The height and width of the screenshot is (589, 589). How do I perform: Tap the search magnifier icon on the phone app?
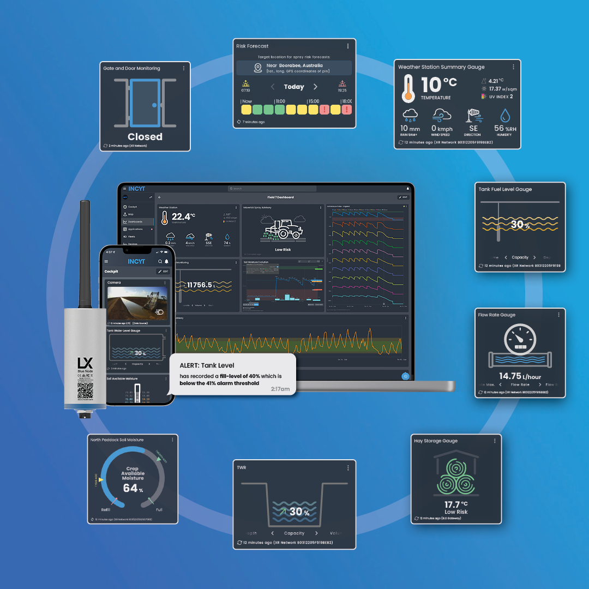[160, 262]
